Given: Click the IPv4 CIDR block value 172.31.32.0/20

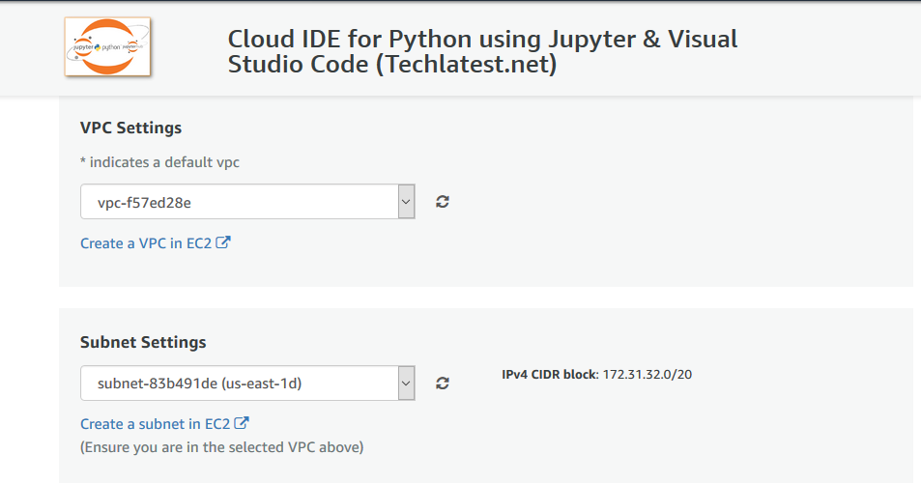Looking at the screenshot, I should click(647, 375).
